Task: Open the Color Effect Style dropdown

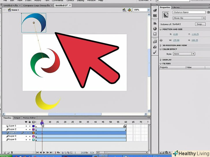Action: [x=184, y=54]
